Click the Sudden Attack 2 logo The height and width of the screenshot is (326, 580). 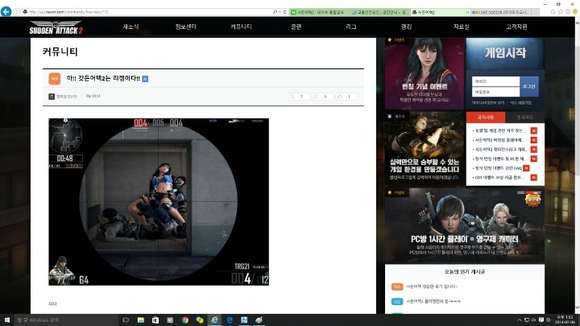pyautogui.click(x=56, y=27)
